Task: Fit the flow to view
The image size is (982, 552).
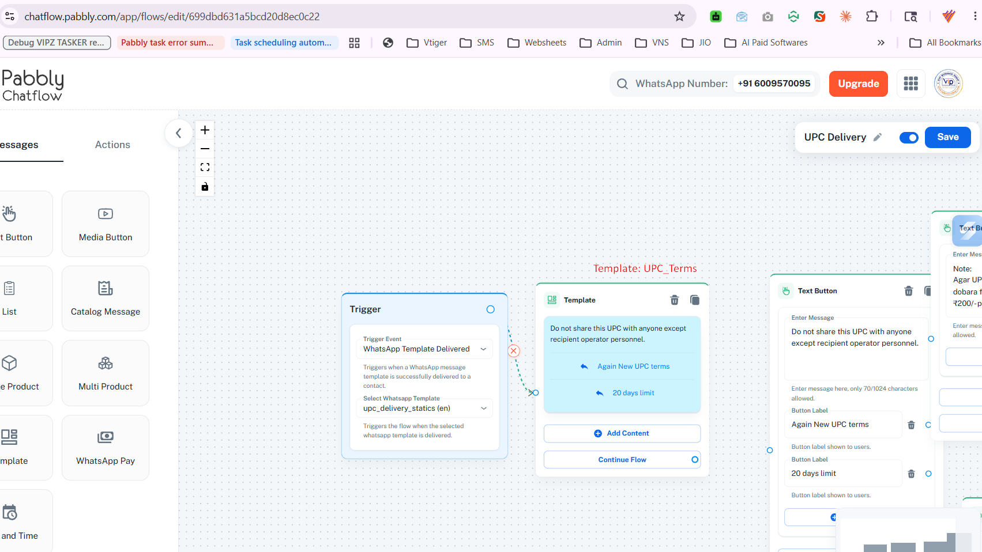Action: click(x=205, y=167)
